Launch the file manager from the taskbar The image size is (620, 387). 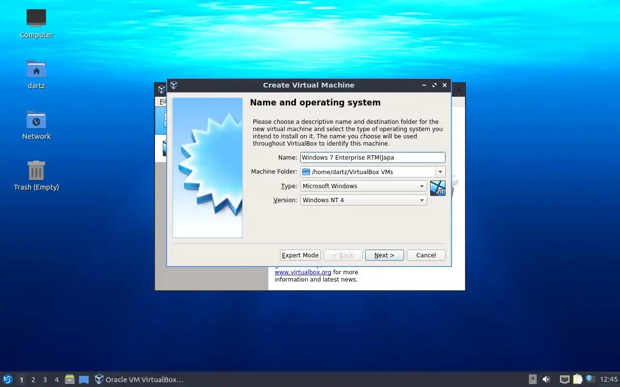[70, 379]
